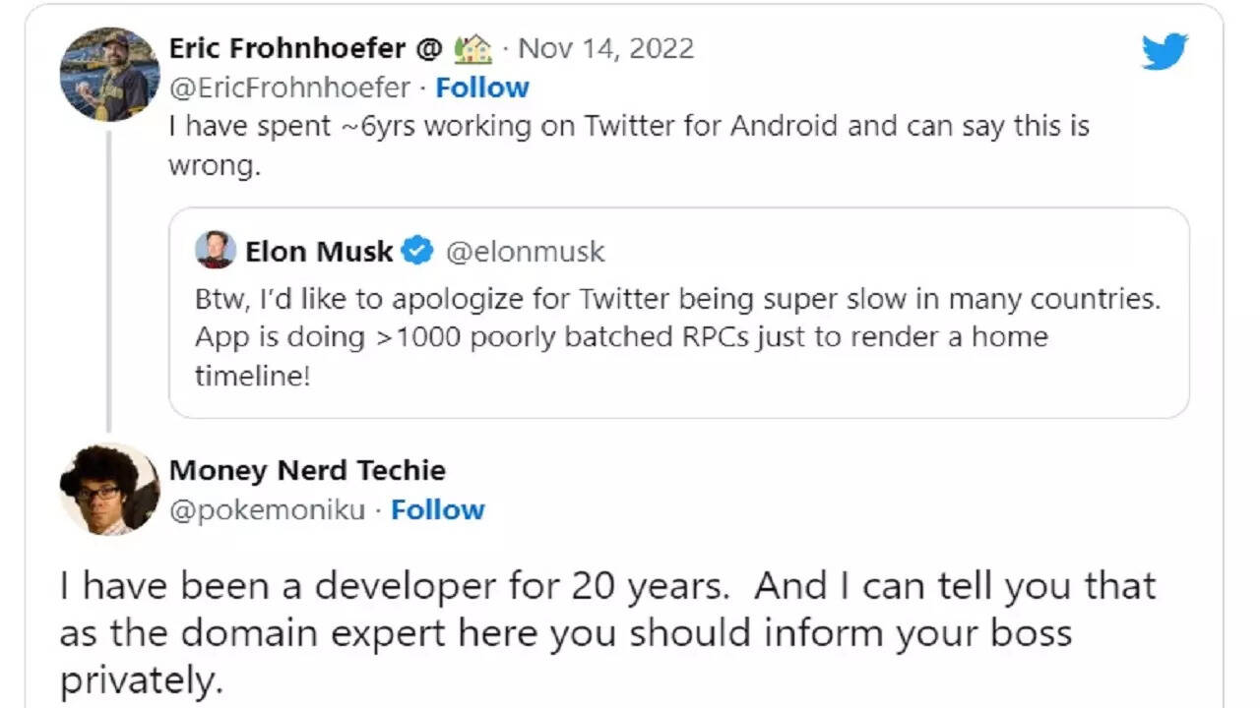Click the Twitter bird logo
This screenshot has height=708, width=1260.
pyautogui.click(x=1165, y=51)
